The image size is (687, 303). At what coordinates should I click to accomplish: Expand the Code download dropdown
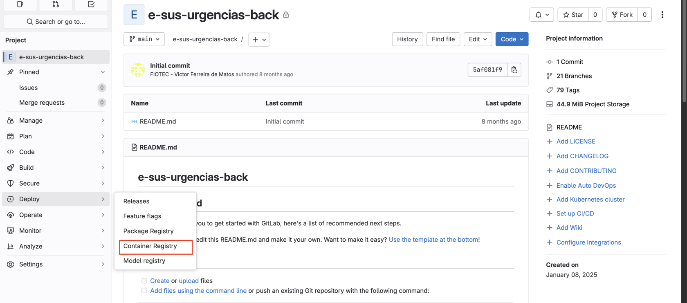(512, 39)
